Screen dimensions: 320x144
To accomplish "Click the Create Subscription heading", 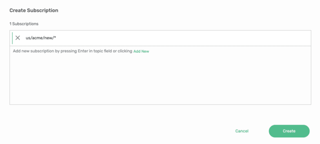I will pyautogui.click(x=34, y=10).
